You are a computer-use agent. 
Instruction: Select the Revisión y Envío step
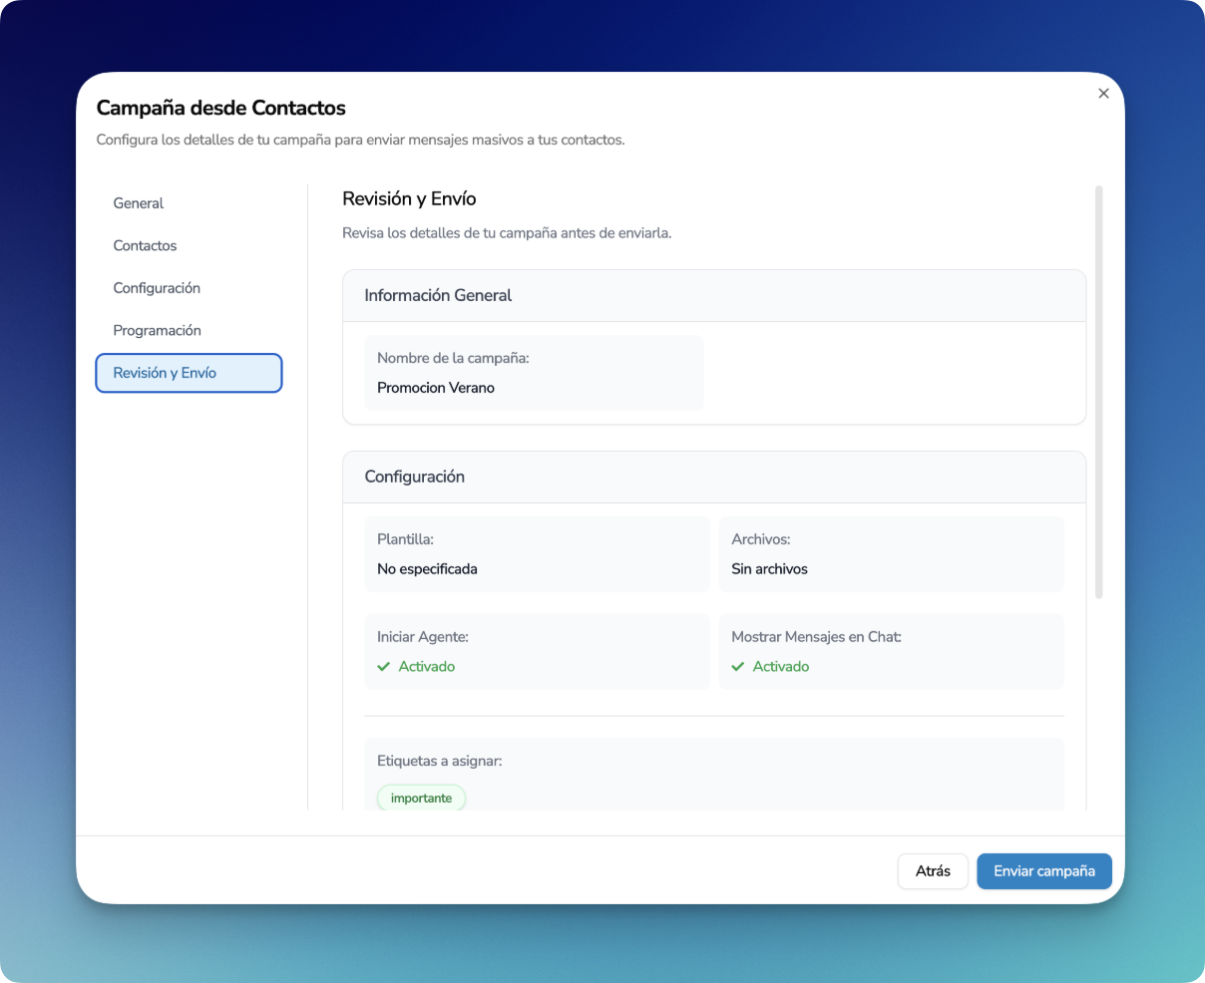[190, 373]
